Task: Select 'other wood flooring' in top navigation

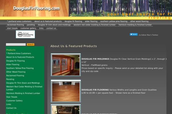Action: (x=139, y=21)
